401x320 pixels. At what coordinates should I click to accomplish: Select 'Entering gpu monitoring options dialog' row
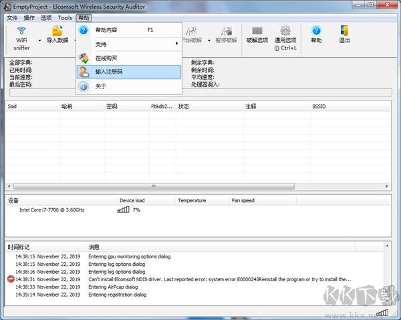click(195, 256)
